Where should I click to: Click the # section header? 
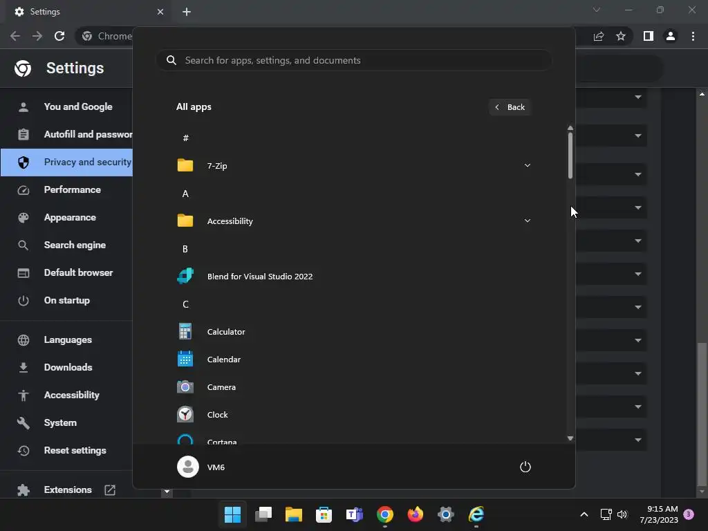[x=185, y=138]
